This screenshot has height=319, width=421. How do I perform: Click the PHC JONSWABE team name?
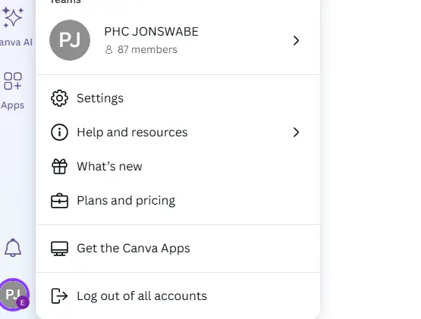click(x=152, y=32)
